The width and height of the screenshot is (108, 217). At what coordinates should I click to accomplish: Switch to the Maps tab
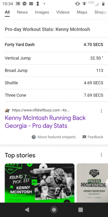click(82, 12)
